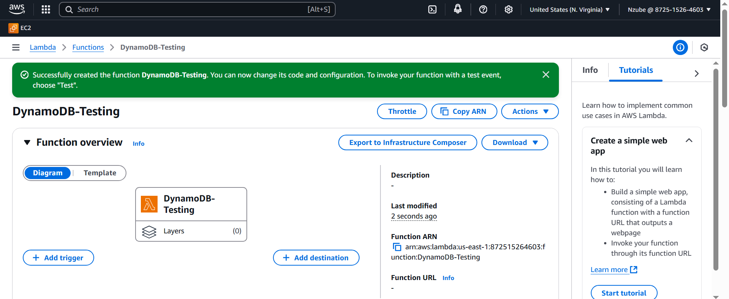Open the side navigation hamburger menu
Screen dimensions: 729x299
(x=16, y=47)
